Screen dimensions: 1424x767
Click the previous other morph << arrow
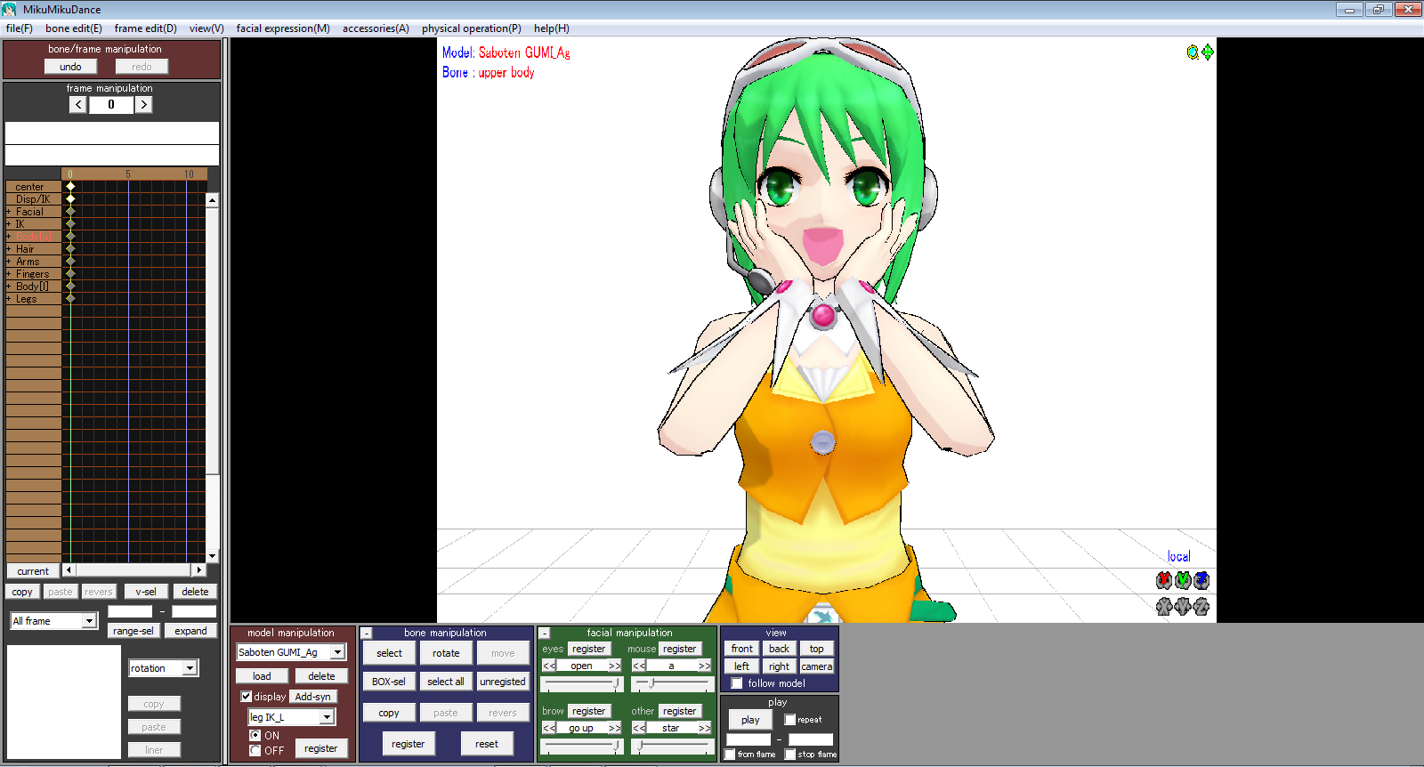click(639, 728)
